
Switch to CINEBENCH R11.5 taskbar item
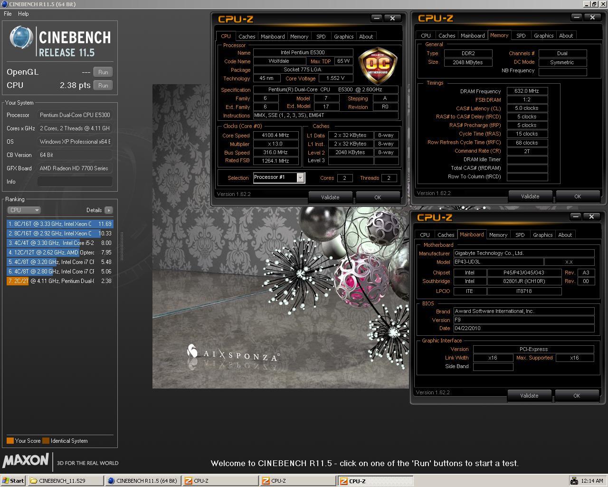143,481
